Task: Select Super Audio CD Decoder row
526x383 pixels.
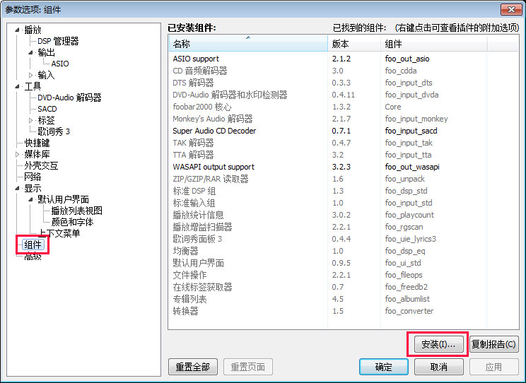Action: [344, 131]
